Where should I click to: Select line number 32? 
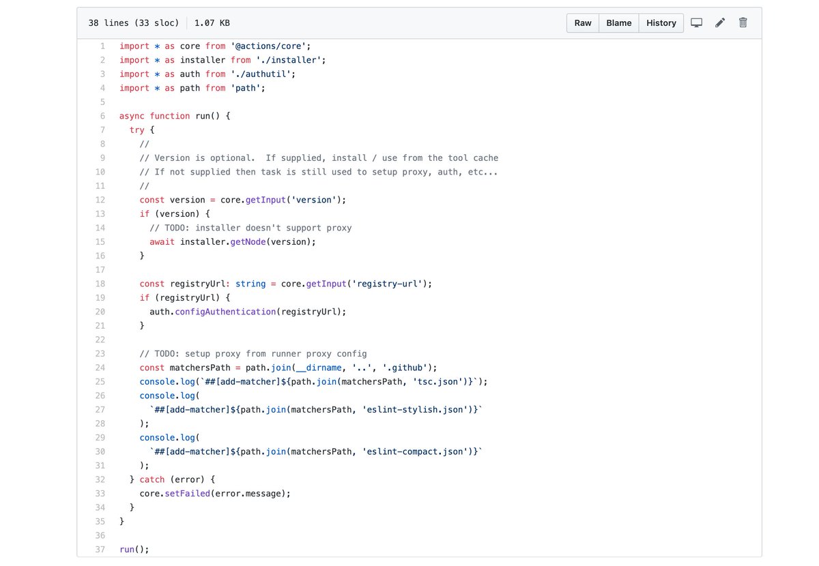coord(100,479)
